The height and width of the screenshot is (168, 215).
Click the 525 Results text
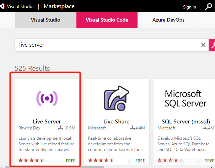(32, 68)
